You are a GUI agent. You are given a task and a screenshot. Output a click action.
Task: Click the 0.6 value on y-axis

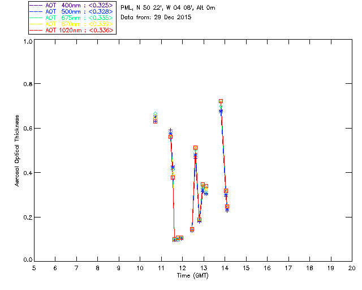point(28,129)
